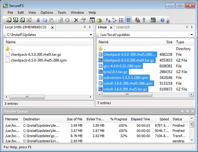Toggle the folder tree view icon
Viewport: 198px width, 152px height.
(x=92, y=20)
